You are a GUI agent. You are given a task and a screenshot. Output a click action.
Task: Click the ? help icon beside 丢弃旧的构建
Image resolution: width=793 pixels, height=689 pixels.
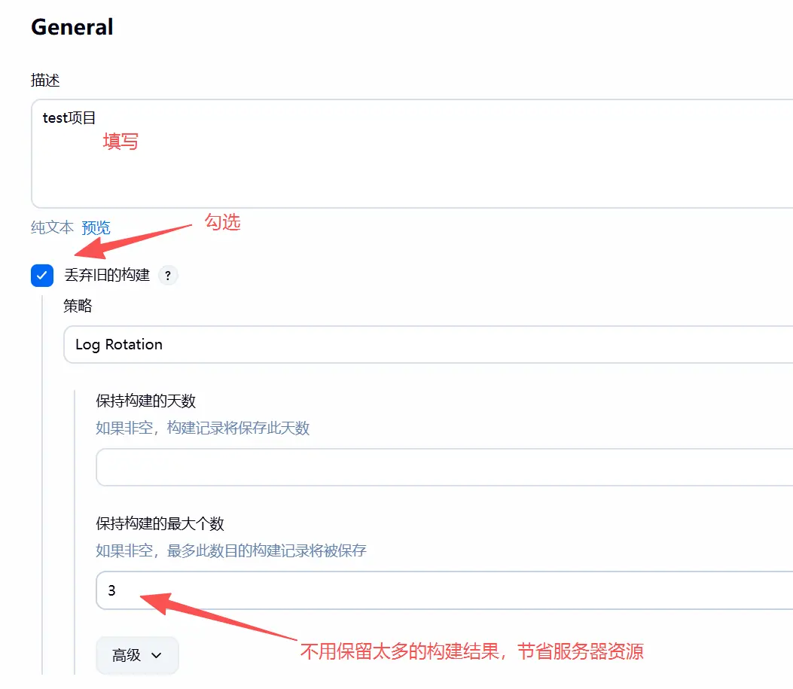168,276
